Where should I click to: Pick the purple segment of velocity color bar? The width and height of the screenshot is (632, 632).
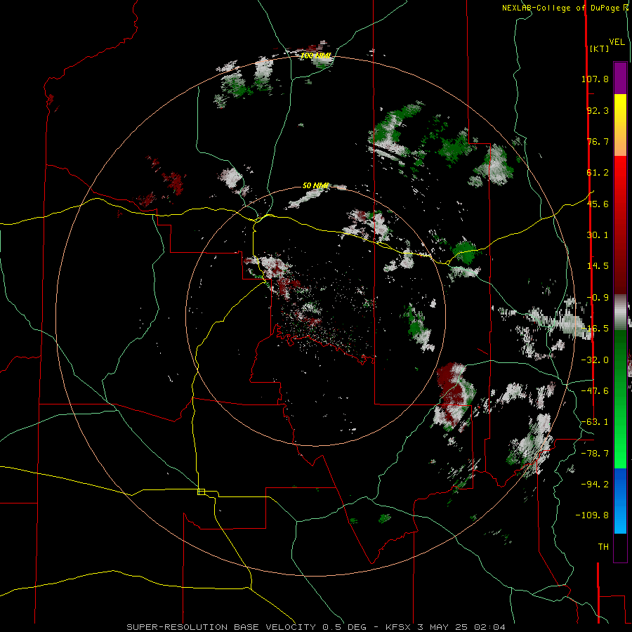[620, 78]
